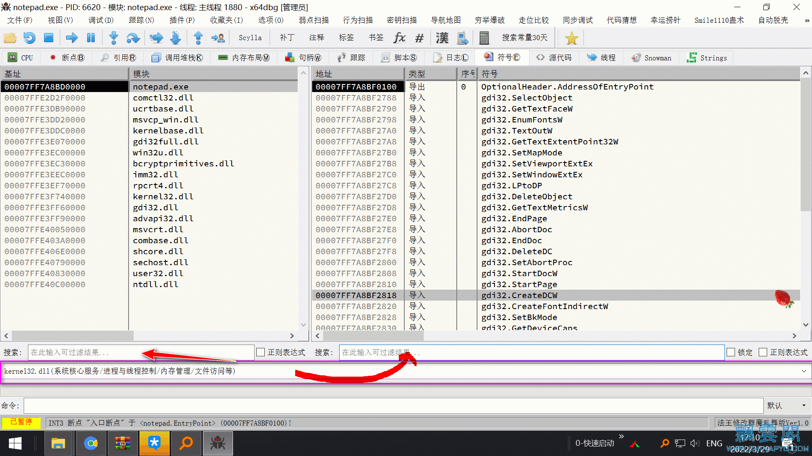Enable 正则表达式 checkbox for module search

pyautogui.click(x=261, y=352)
